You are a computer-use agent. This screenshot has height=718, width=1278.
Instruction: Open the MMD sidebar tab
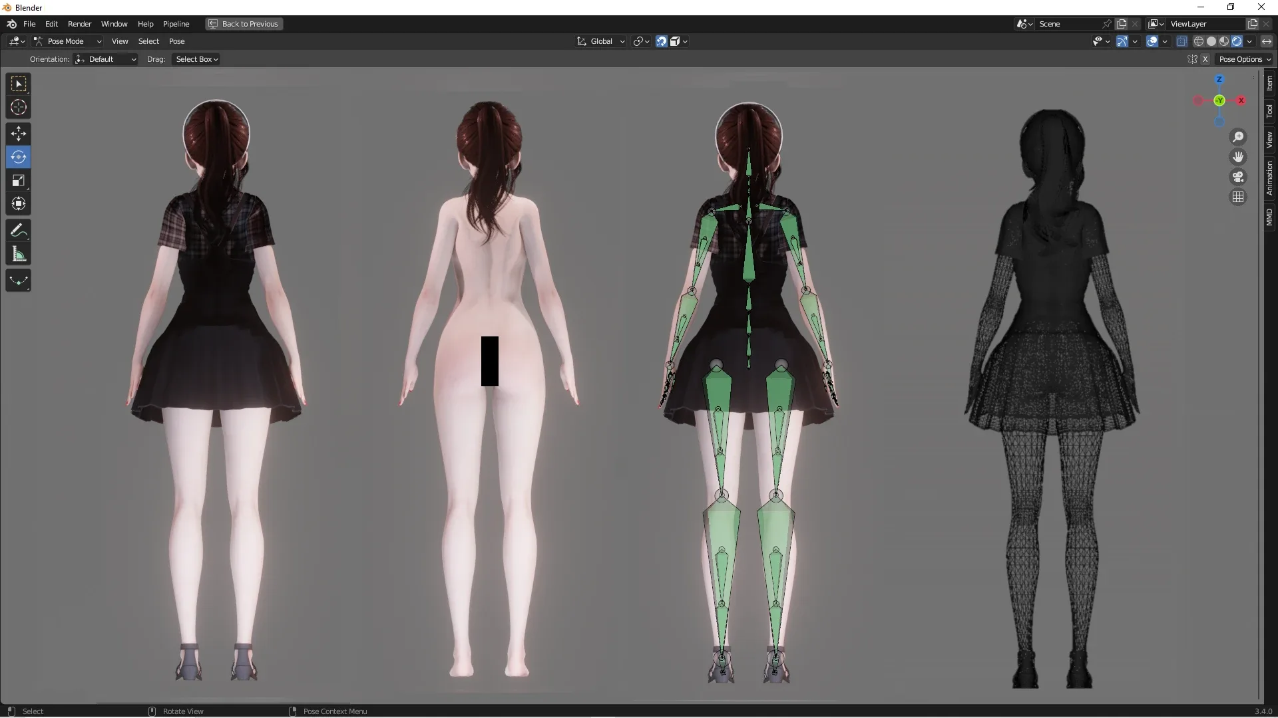tap(1269, 217)
